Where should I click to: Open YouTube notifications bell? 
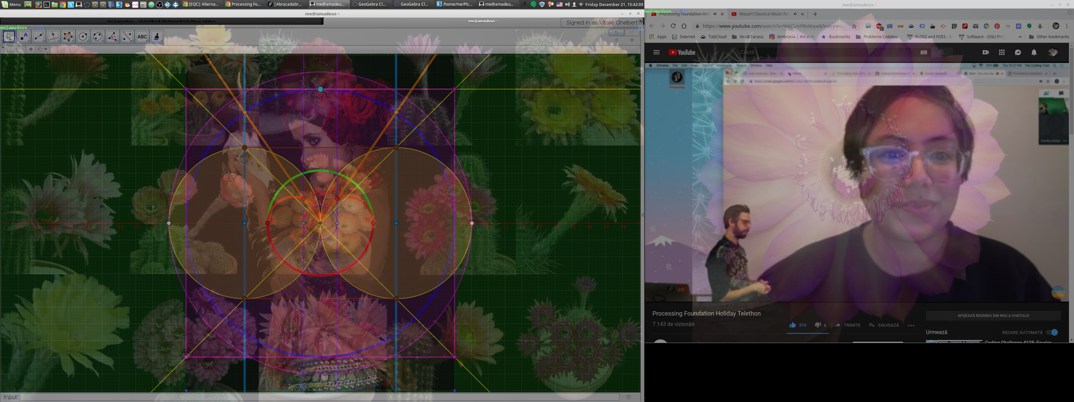[x=1034, y=53]
